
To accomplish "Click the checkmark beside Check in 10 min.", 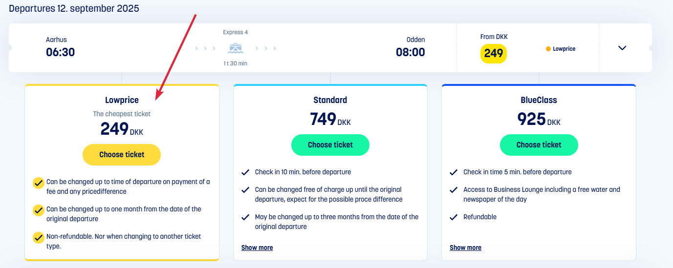I will [245, 172].
